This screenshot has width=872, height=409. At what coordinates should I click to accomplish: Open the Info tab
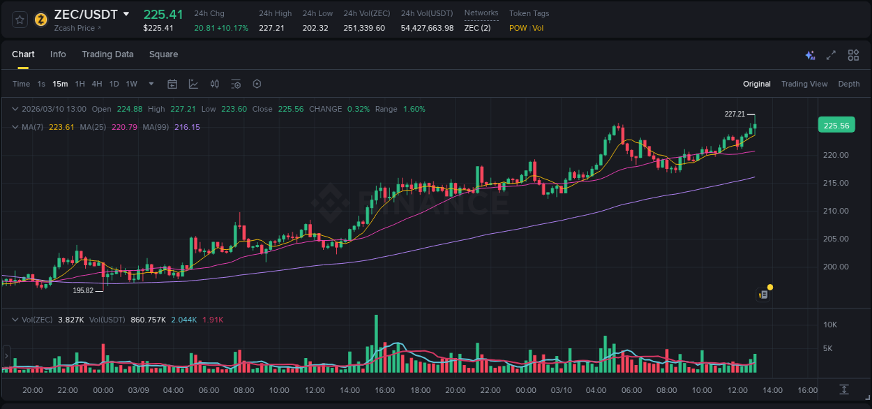tap(58, 54)
